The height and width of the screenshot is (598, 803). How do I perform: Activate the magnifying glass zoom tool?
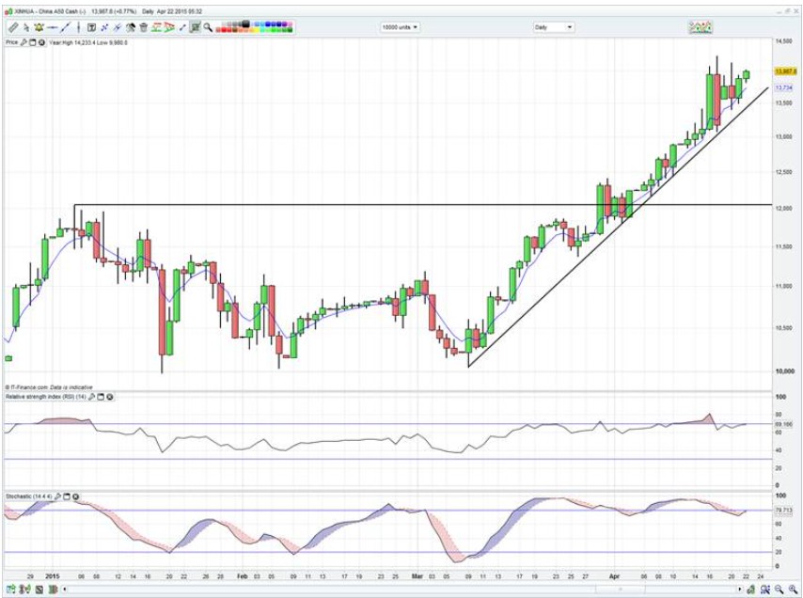click(207, 27)
